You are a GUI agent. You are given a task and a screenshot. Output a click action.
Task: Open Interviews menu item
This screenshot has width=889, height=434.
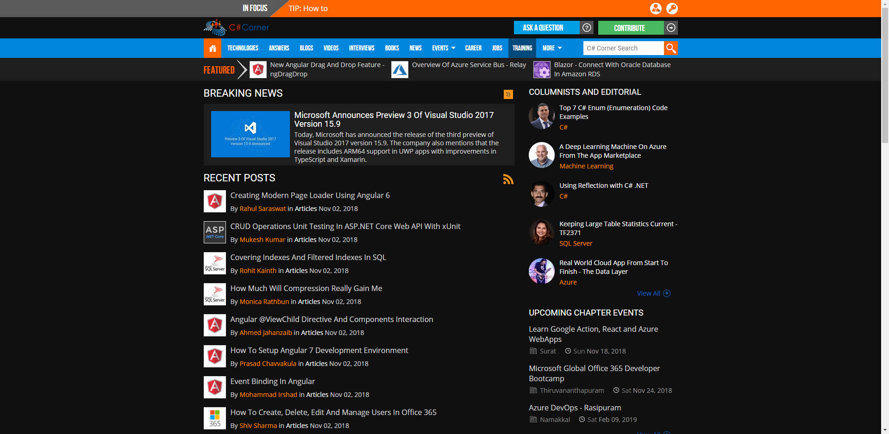(x=362, y=48)
